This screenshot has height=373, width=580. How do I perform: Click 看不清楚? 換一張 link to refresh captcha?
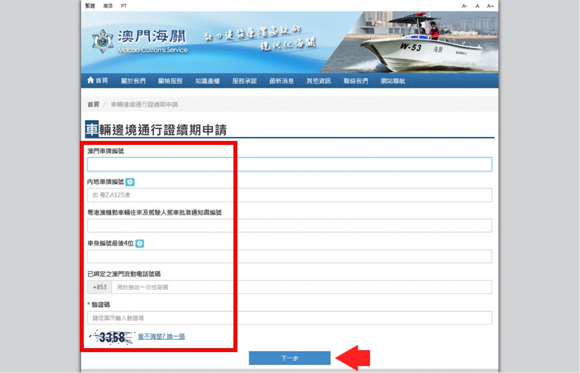[161, 336]
